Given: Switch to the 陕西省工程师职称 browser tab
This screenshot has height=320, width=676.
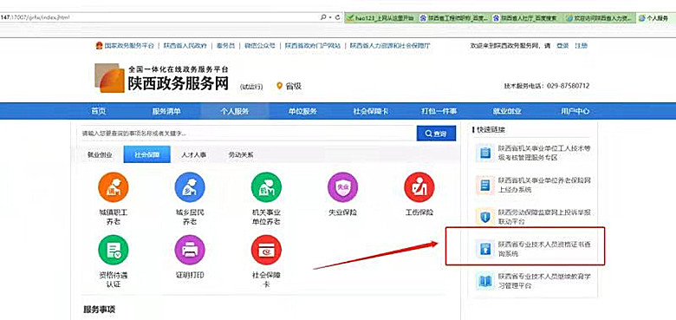Looking at the screenshot, I should coord(454,18).
